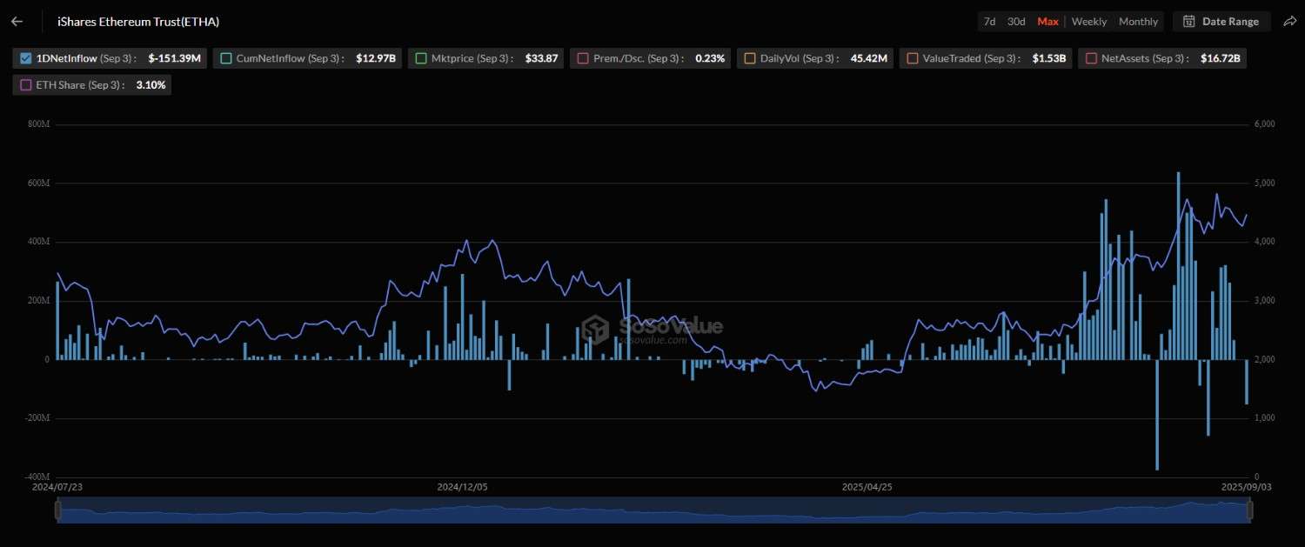This screenshot has width=1305, height=547.
Task: Click the Mktprice green legend square
Action: (422, 58)
